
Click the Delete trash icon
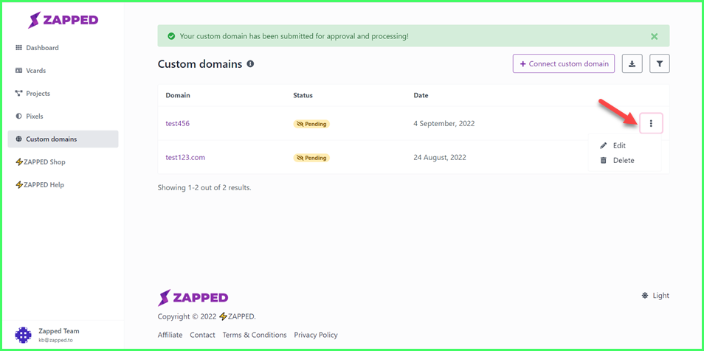pyautogui.click(x=604, y=160)
